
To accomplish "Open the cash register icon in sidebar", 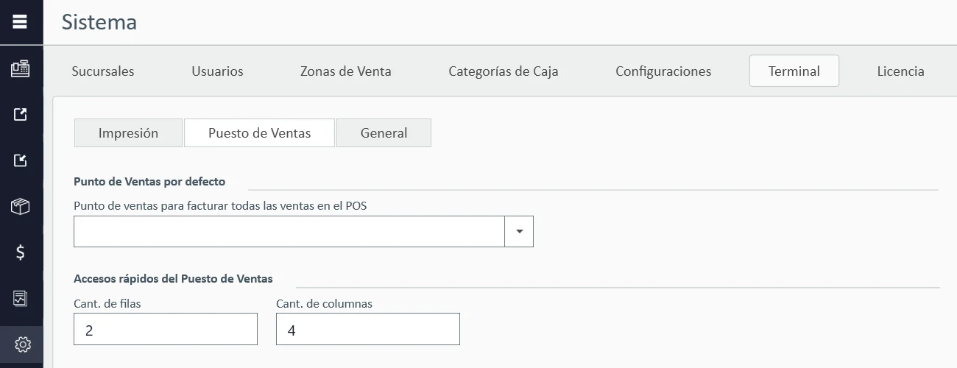I will (x=21, y=69).
